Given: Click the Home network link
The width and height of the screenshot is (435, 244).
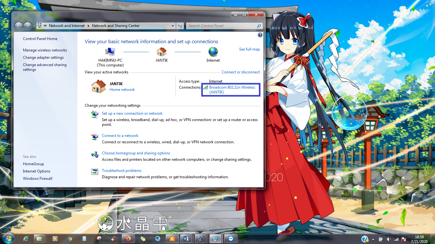Looking at the screenshot, I should coord(122,90).
